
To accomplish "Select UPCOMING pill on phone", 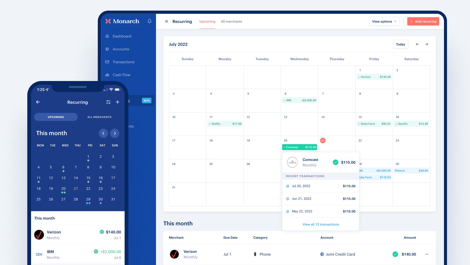I will [56, 117].
